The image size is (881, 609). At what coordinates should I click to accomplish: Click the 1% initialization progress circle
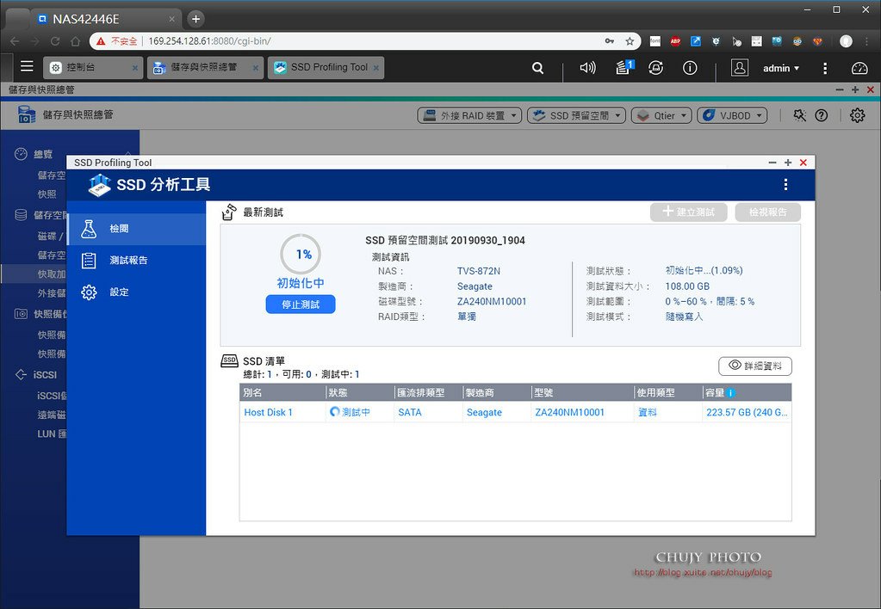[x=301, y=255]
